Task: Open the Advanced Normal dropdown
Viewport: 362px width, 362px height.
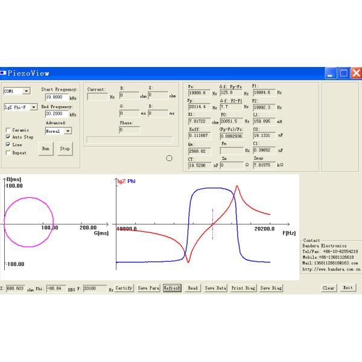Action: 68,130
